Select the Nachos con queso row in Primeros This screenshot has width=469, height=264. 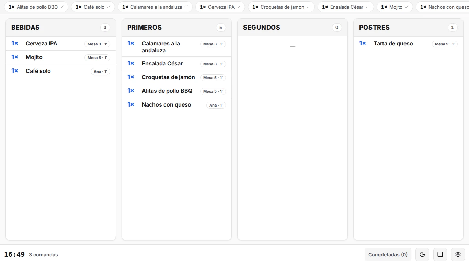point(176,105)
